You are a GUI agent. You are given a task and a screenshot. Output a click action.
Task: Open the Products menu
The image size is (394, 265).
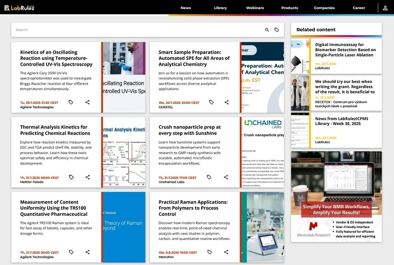point(289,8)
